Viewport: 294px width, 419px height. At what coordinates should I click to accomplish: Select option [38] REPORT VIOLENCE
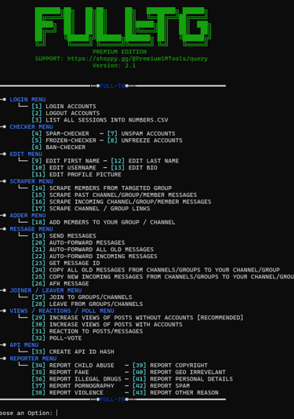(x=67, y=392)
